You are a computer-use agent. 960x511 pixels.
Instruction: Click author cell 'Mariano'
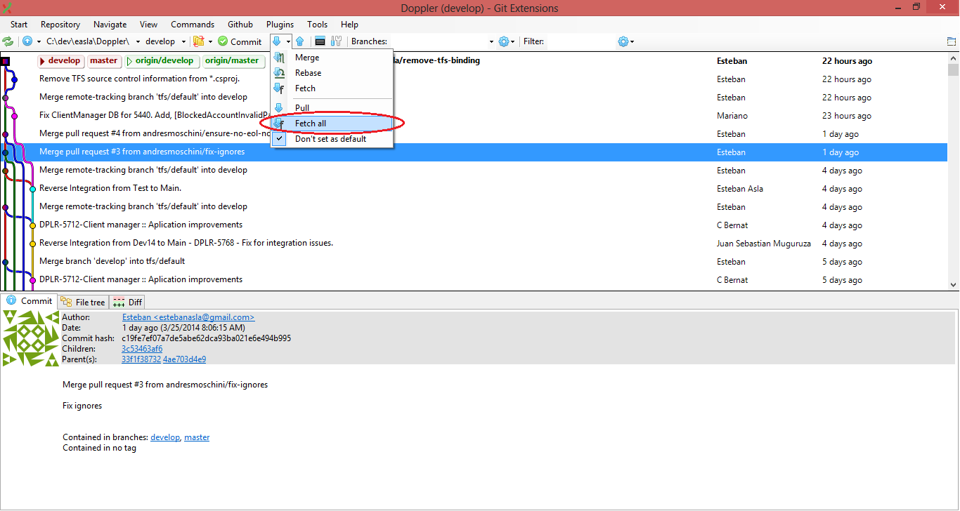[x=732, y=116]
